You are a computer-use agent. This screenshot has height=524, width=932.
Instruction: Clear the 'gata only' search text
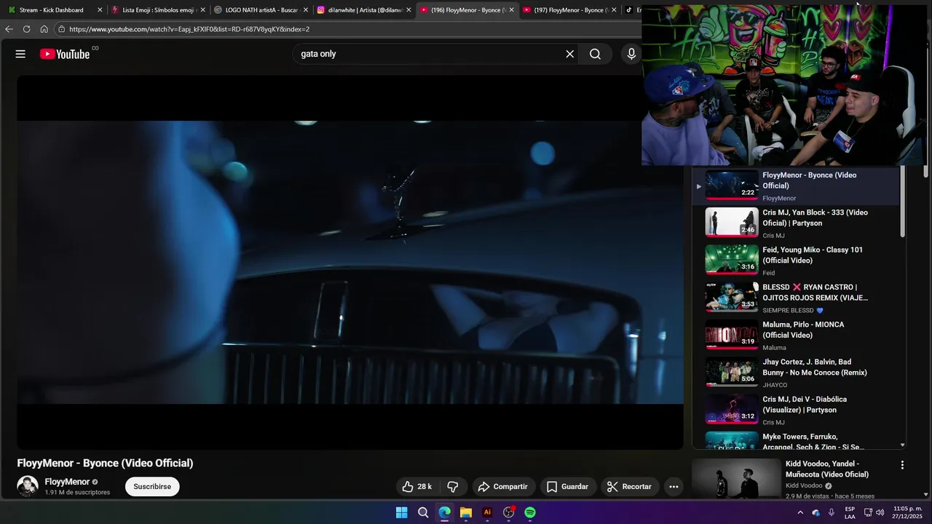[569, 54]
